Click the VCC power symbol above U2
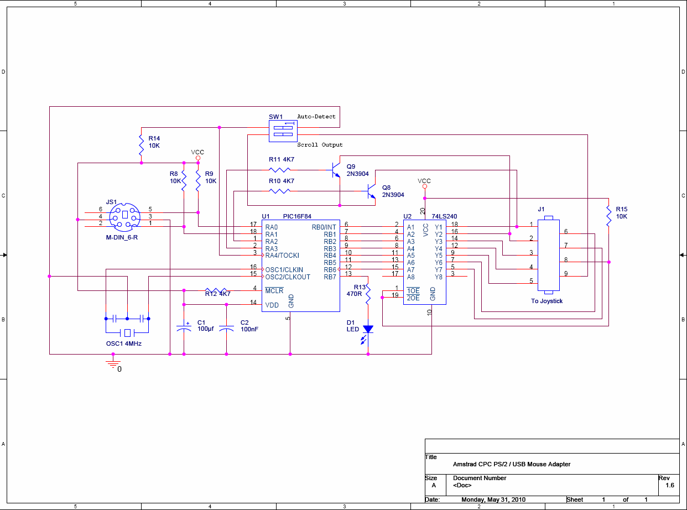The image size is (687, 510). (424, 184)
